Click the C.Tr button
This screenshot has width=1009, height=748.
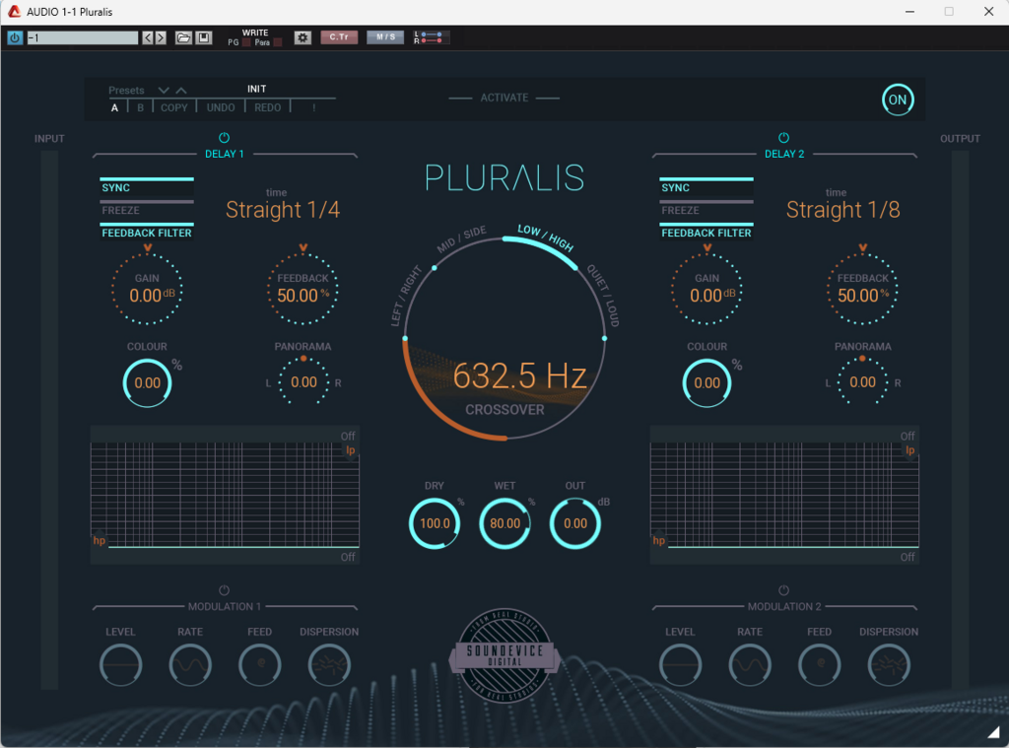[339, 37]
